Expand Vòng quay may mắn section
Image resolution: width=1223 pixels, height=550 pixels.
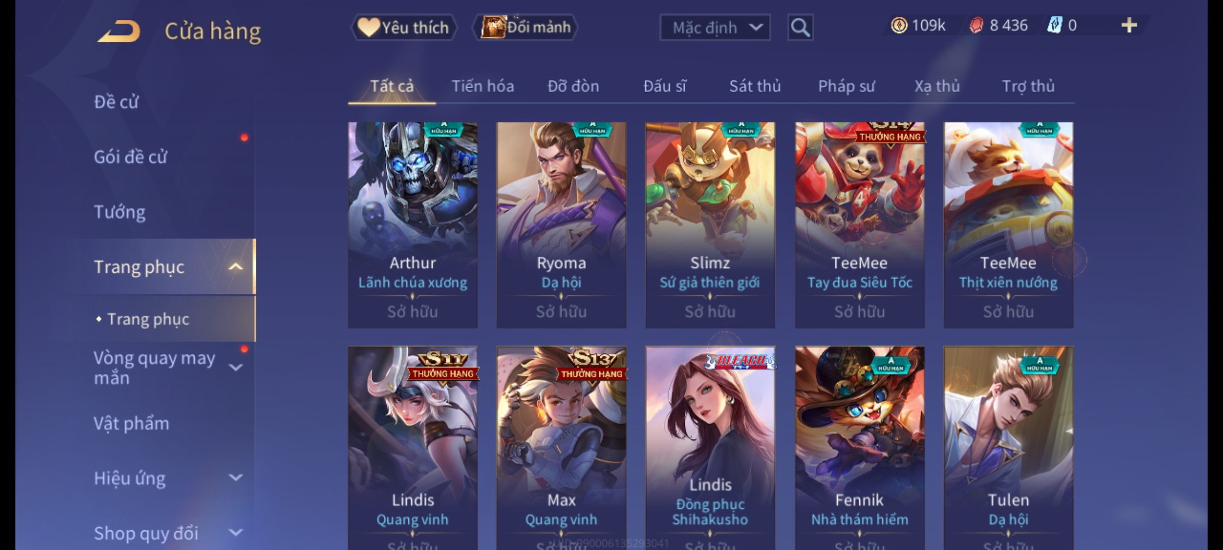point(235,367)
